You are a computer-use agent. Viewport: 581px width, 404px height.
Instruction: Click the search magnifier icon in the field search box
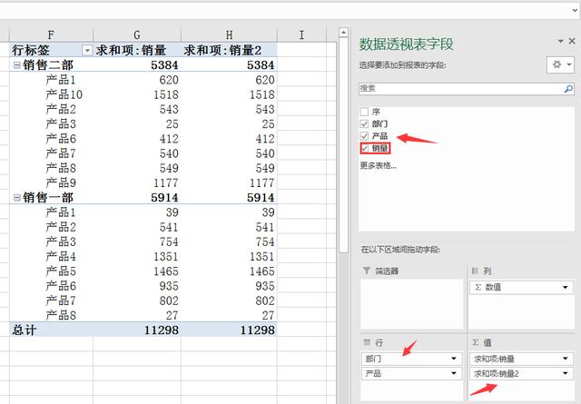pyautogui.click(x=568, y=89)
